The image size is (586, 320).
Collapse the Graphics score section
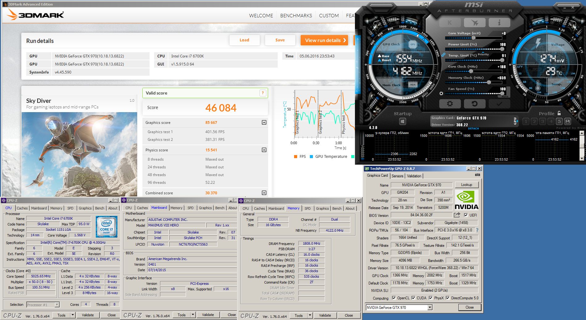[x=264, y=122]
